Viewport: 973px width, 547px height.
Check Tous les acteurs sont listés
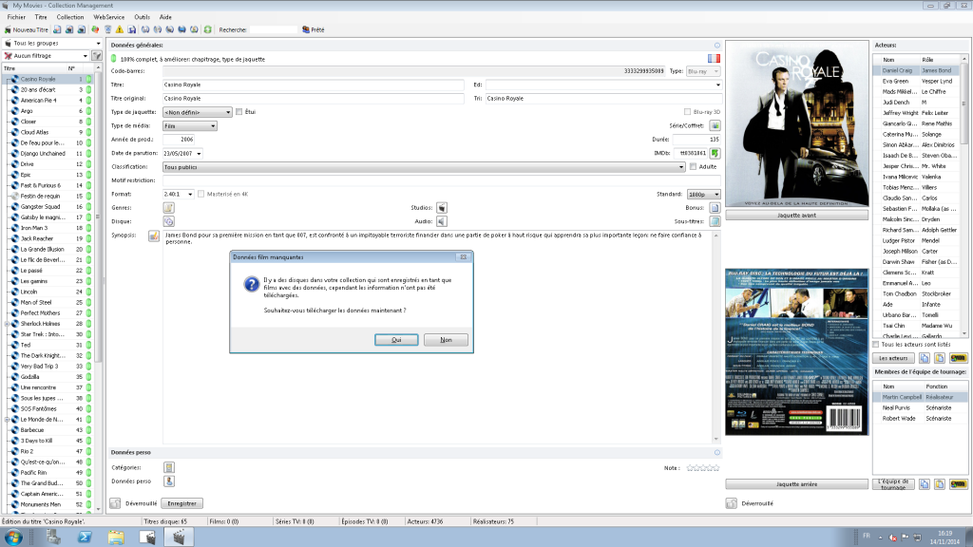pos(876,344)
